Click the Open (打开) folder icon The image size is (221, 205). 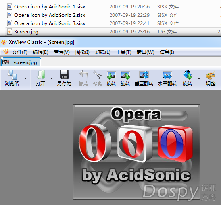pos(41,75)
